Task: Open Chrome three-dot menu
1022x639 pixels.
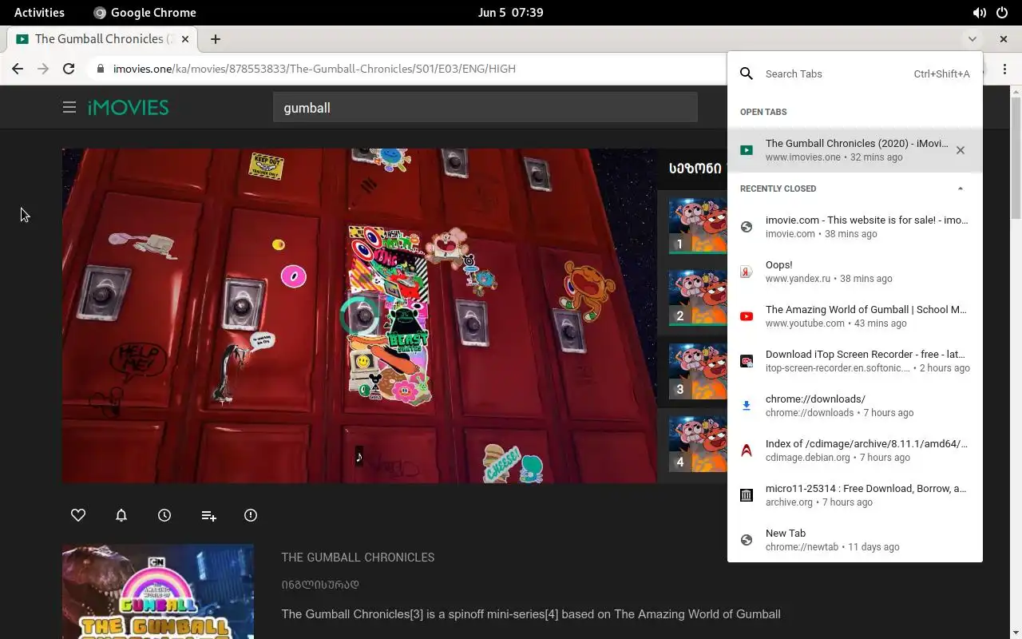Action: [1005, 69]
